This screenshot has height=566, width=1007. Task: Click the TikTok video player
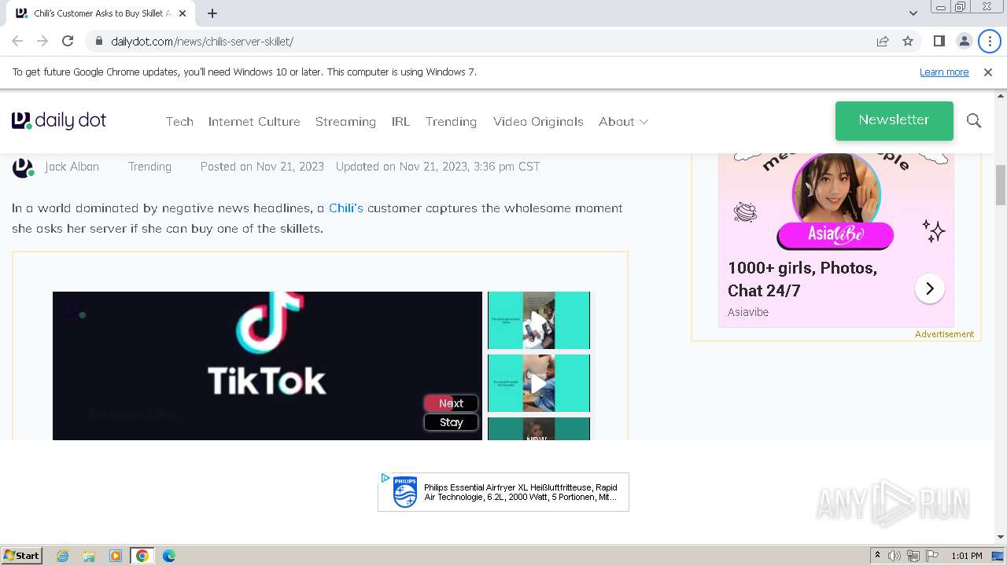coord(267,366)
